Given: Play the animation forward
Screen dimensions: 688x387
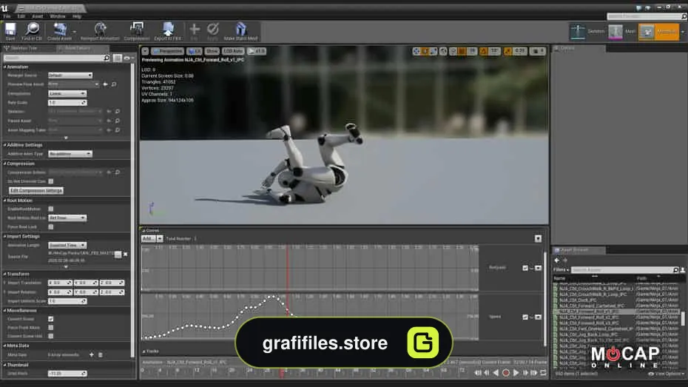Looking at the screenshot, I should click(516, 373).
